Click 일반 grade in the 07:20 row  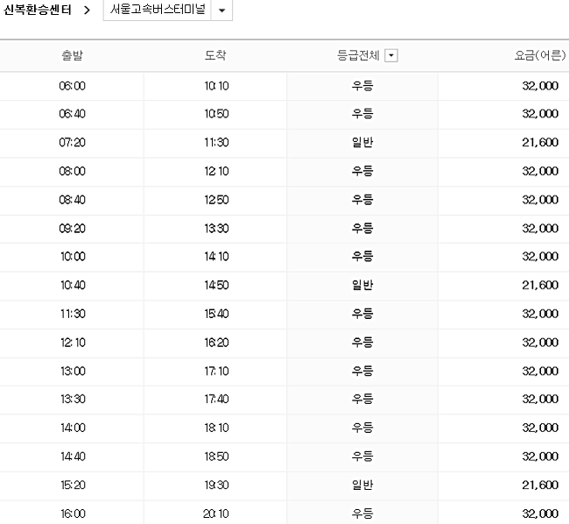click(362, 142)
